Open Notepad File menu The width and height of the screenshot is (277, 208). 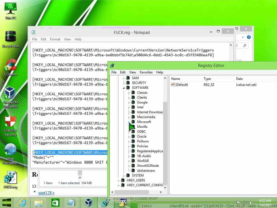[x=35, y=39]
